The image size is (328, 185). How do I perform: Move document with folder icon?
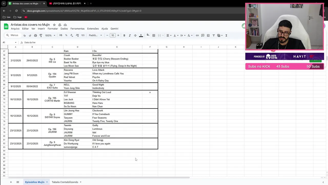(x=60, y=25)
